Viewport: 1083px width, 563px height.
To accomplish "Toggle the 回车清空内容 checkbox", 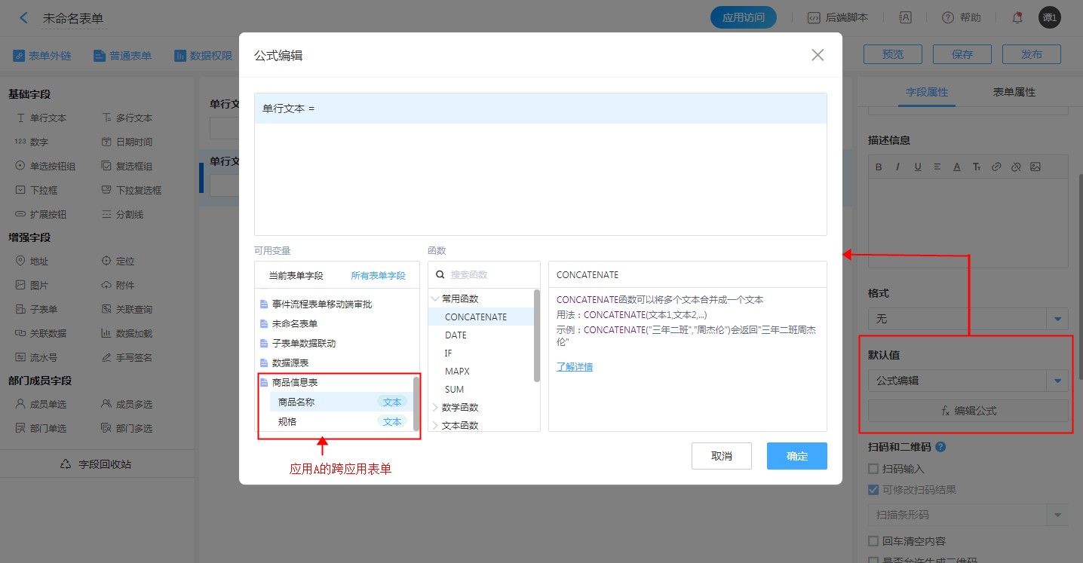I will coord(873,541).
